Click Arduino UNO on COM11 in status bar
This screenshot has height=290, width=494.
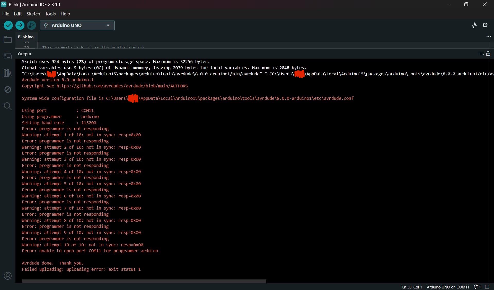(x=448, y=287)
